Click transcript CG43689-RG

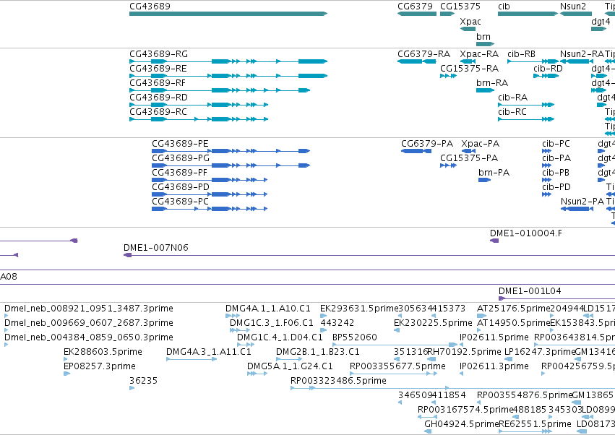coord(228,61)
